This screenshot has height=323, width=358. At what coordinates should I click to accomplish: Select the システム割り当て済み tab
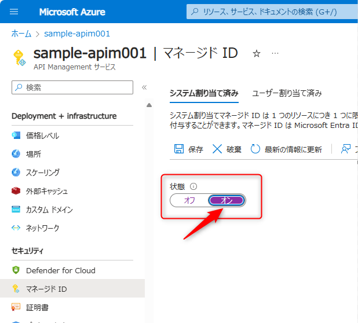[x=203, y=93]
